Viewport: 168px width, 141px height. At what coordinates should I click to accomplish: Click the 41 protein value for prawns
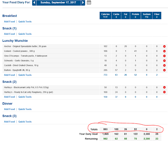coord(135,51)
